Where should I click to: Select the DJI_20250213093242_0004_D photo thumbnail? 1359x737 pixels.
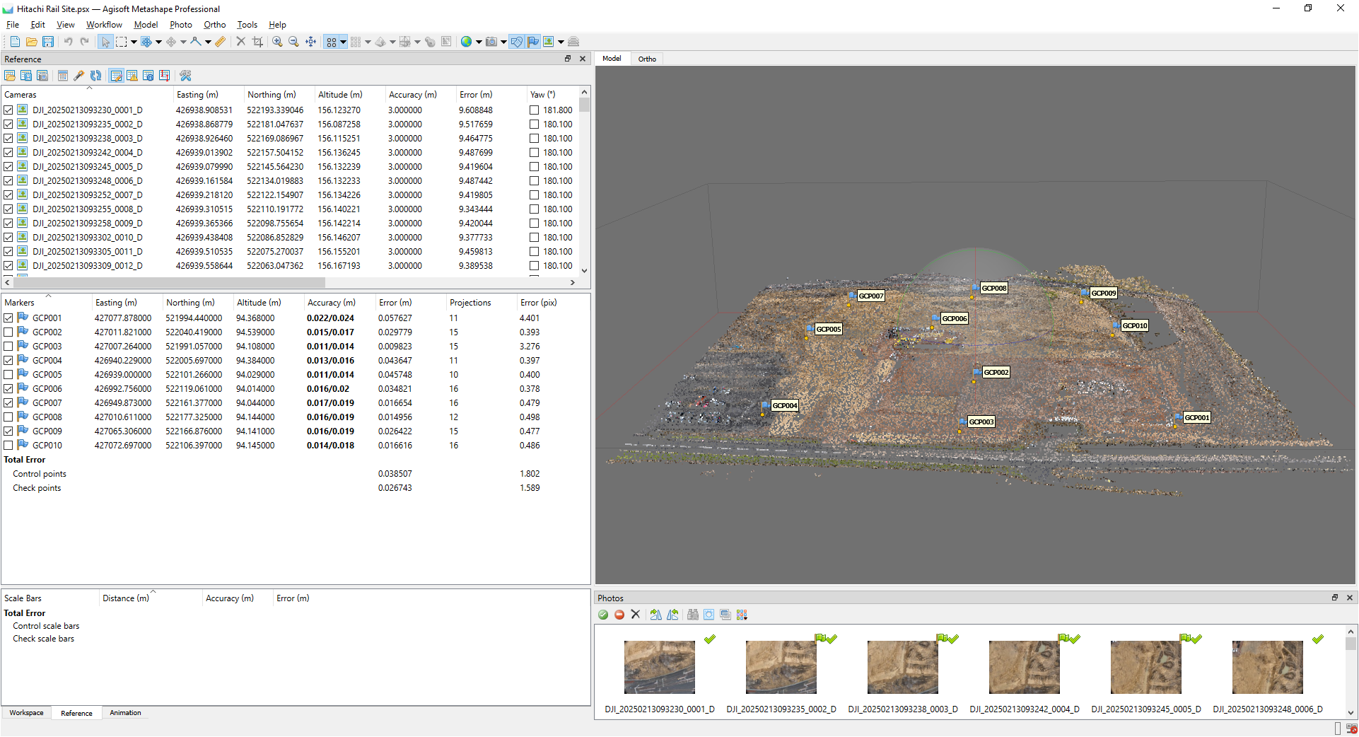(1024, 667)
